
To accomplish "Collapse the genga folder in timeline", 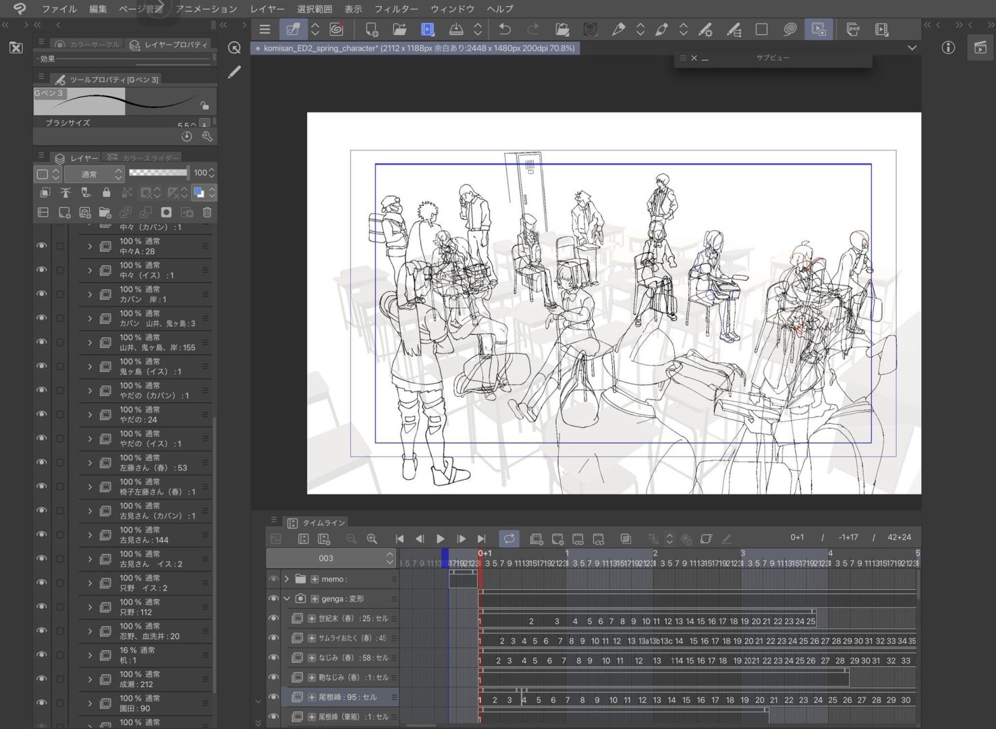I will click(x=287, y=599).
